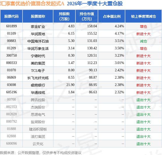
Task: Click the 持仓市值(万元) column header
Action: tap(87, 16)
